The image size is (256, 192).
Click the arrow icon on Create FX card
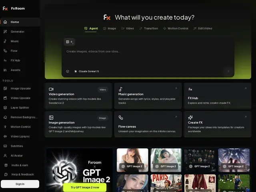point(245,117)
